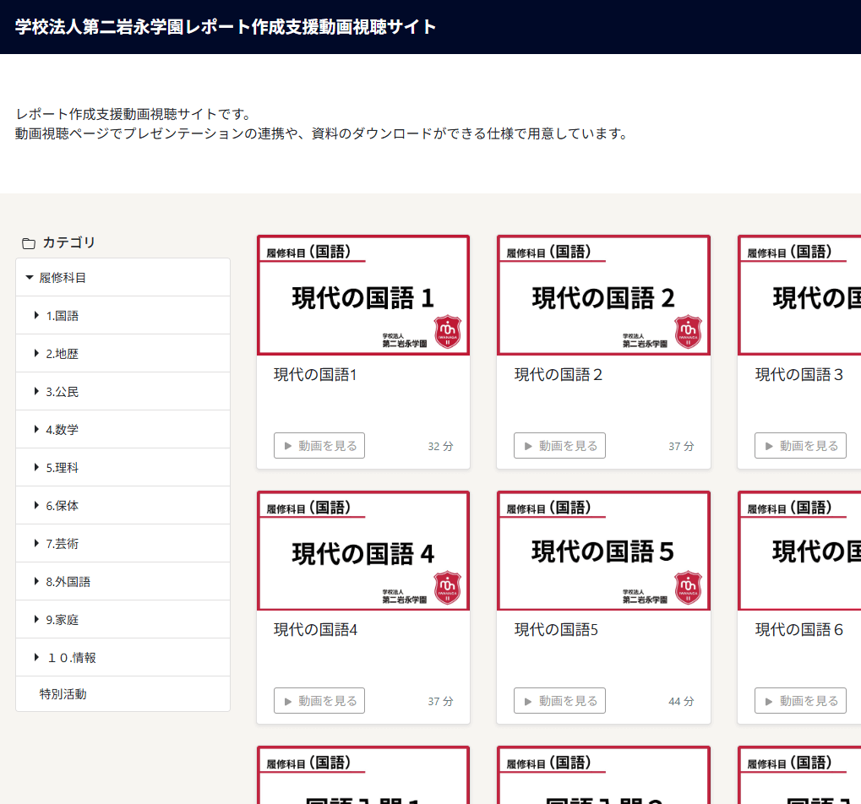Click the school crest on 現代の国語 5 thumbnail

pyautogui.click(x=688, y=587)
